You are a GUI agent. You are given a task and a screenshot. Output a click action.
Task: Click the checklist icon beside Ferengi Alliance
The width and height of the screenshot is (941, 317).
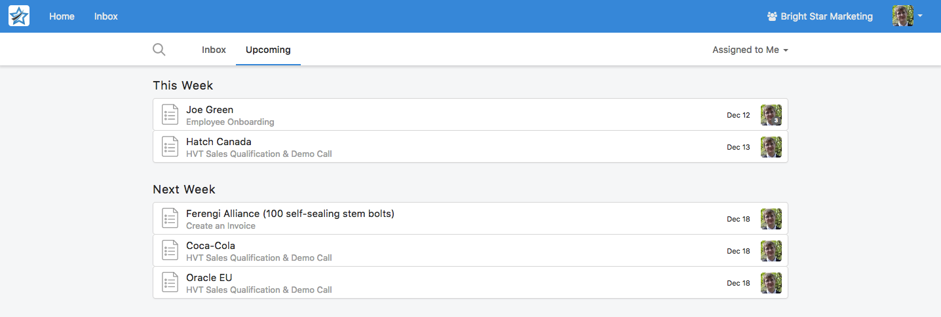(x=170, y=219)
